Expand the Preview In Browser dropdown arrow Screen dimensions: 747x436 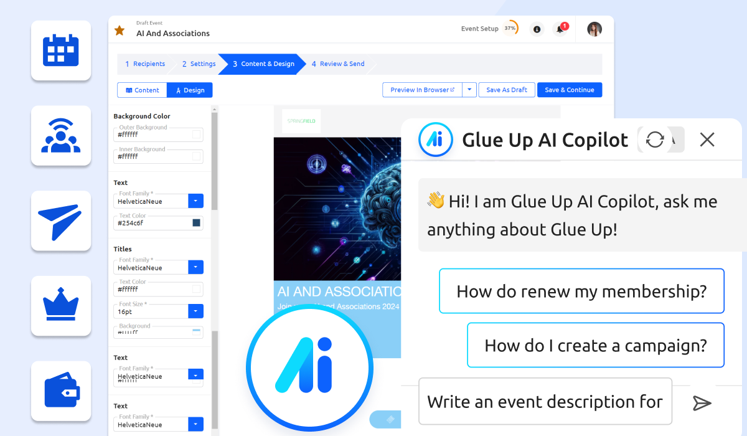[469, 89]
